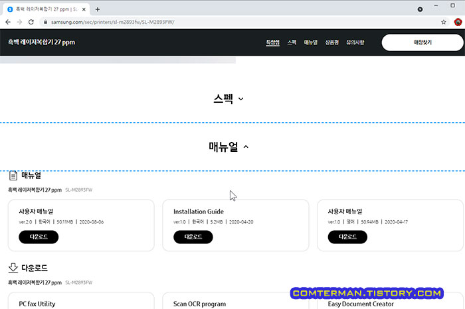This screenshot has height=309, width=465.
Task: Maximize the browser window
Action: point(452,5)
